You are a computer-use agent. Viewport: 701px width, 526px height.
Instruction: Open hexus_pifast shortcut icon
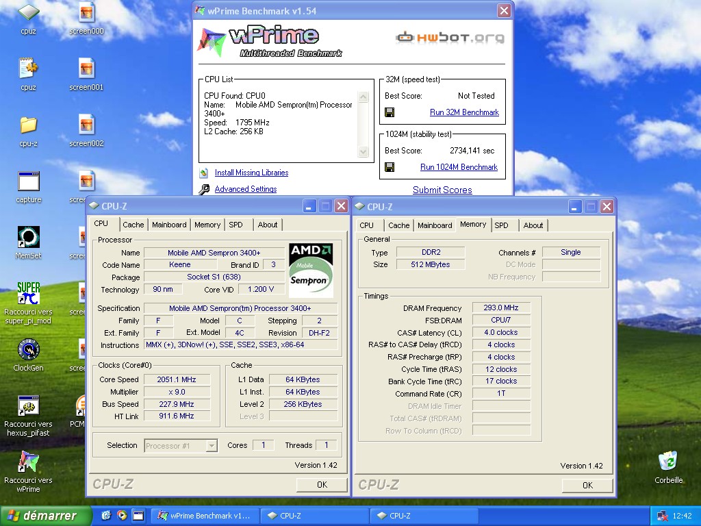pos(28,405)
